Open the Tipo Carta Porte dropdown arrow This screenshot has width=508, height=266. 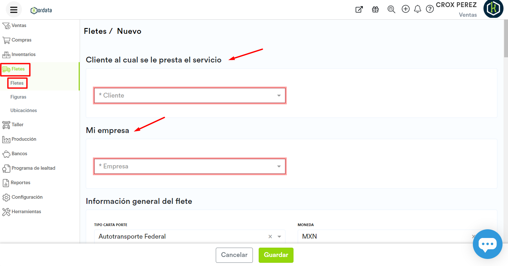[x=279, y=237]
